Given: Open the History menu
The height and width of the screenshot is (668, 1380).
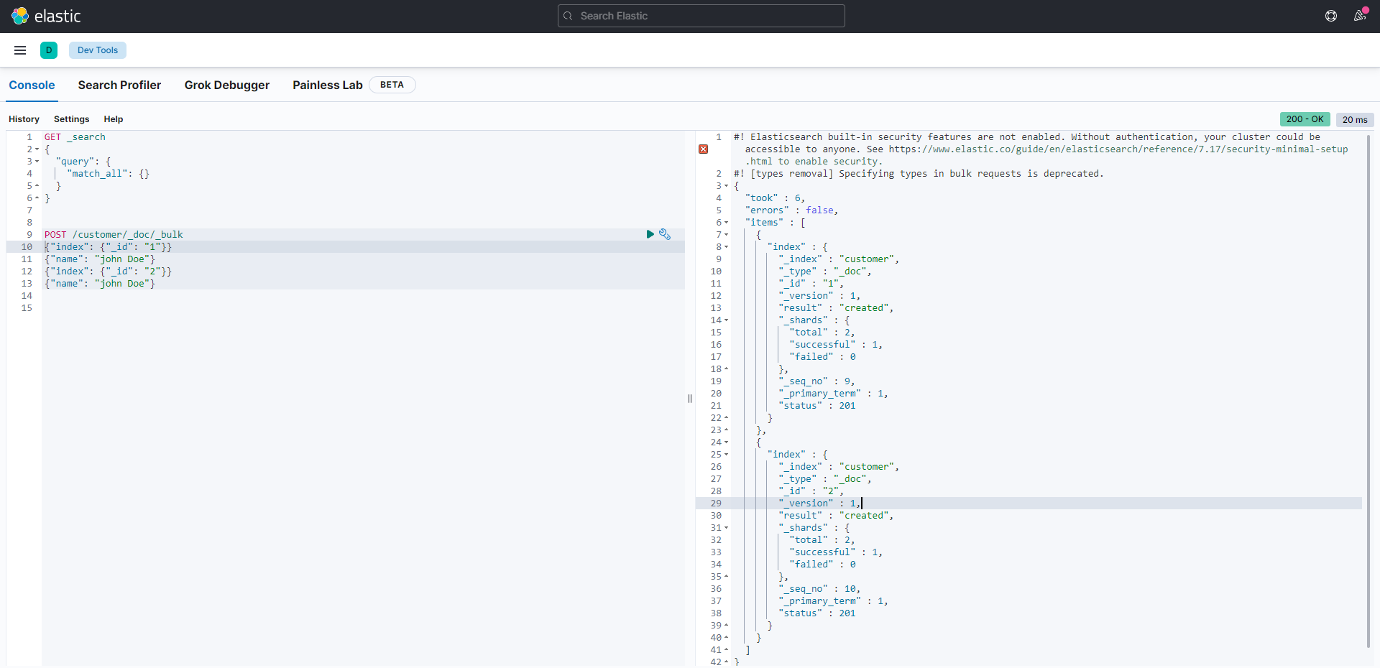Looking at the screenshot, I should [x=24, y=119].
